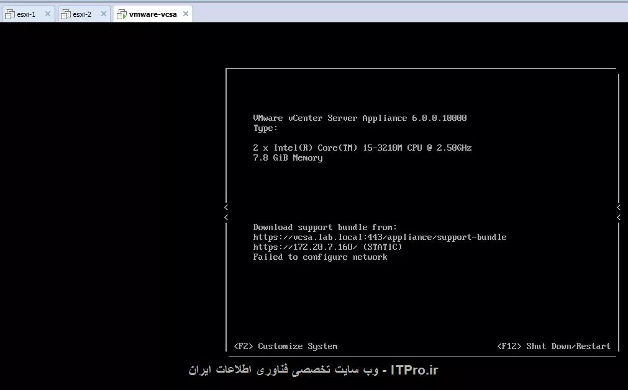The width and height of the screenshot is (628, 390).
Task: Click the esxi-2 VM icon
Action: (66, 14)
